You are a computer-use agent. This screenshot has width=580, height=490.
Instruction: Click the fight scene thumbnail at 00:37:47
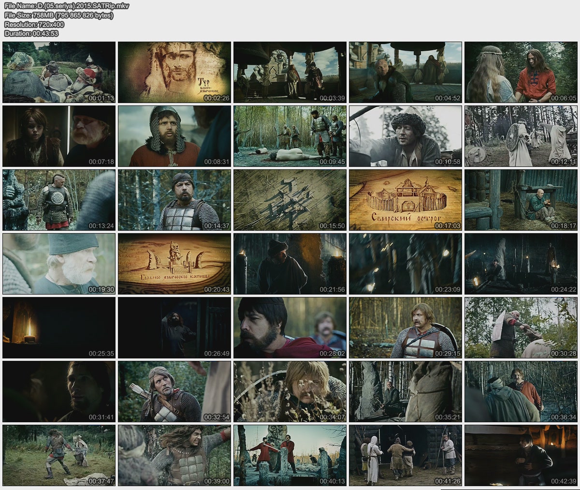[x=59, y=455]
